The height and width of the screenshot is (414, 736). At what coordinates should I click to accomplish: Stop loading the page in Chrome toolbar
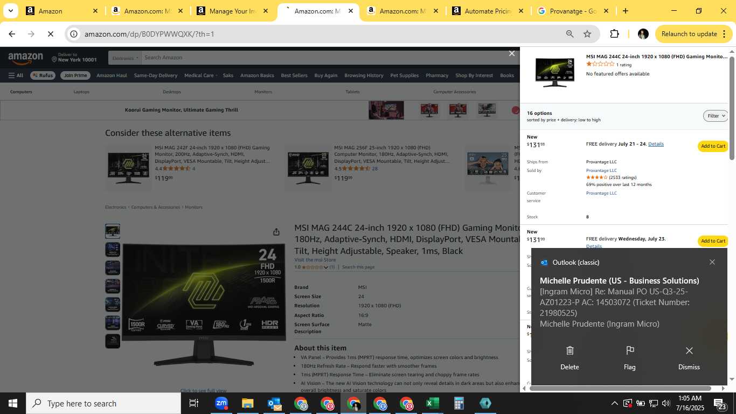pos(50,34)
